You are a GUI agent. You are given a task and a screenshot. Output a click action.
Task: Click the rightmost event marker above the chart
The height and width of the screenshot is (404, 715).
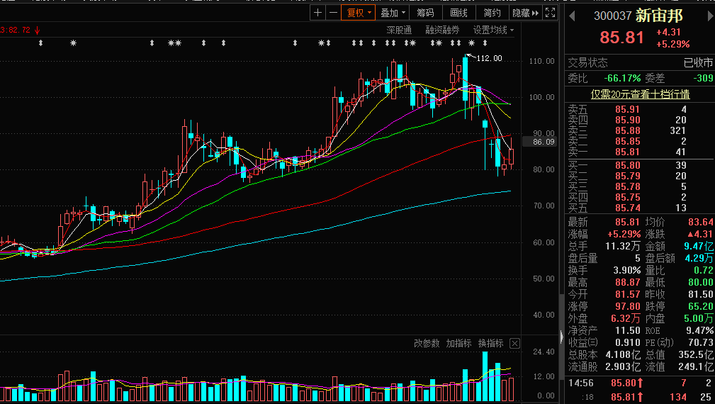pyautogui.click(x=485, y=43)
